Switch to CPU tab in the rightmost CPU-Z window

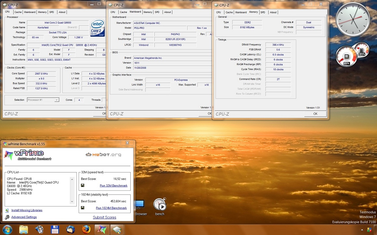click(218, 12)
